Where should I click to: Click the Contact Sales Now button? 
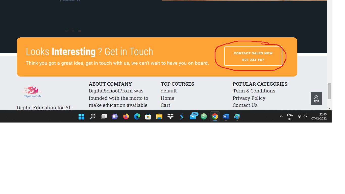coord(253,56)
